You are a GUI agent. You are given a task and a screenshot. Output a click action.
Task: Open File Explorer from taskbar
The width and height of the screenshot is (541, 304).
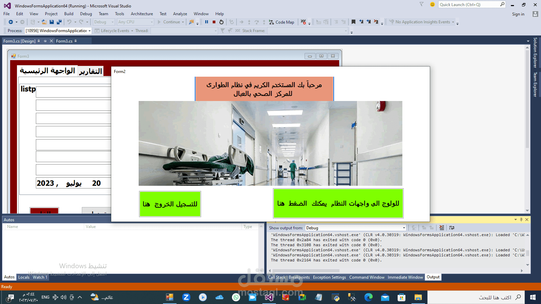pyautogui.click(x=418, y=297)
